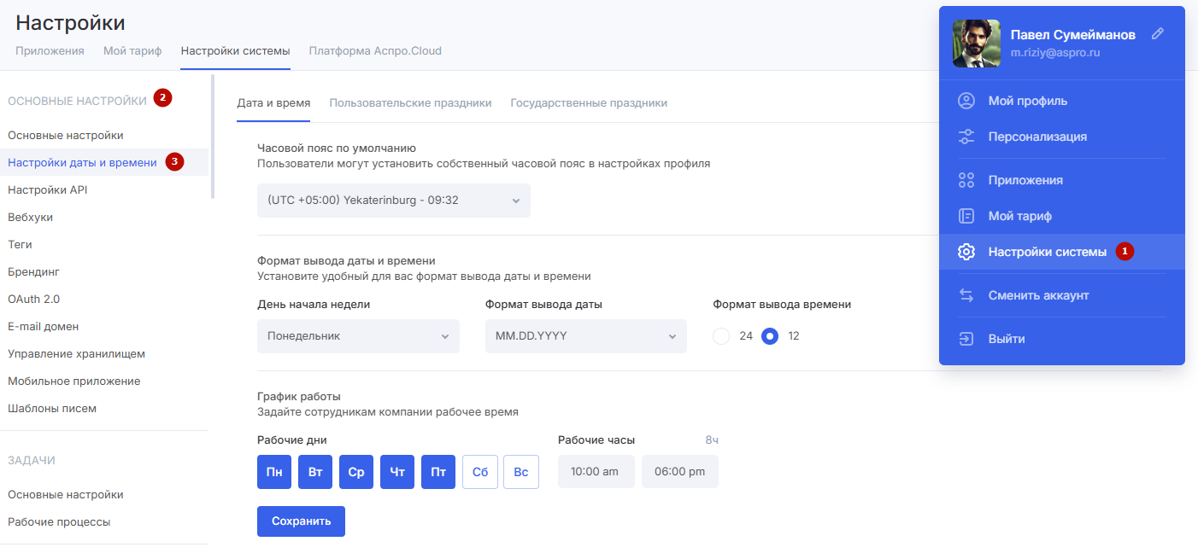The image size is (1198, 553).
Task: Choose Мой тариф in the user menu
Action: (x=1062, y=216)
